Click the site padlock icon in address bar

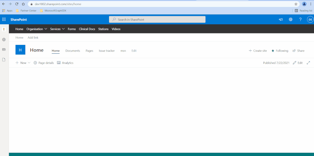[31, 4]
